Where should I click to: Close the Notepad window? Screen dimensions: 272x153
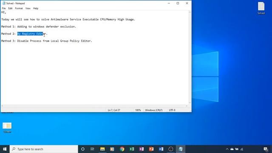pyautogui.click(x=187, y=3)
